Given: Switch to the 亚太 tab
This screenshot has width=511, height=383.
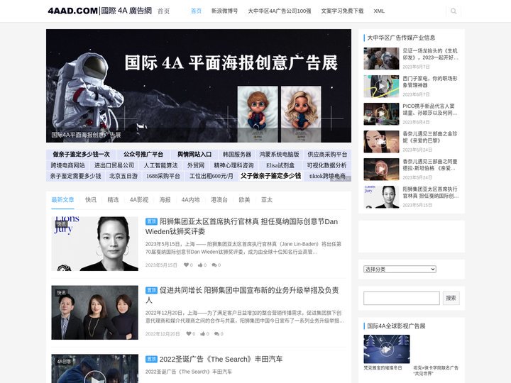Looking at the screenshot, I should 267,199.
